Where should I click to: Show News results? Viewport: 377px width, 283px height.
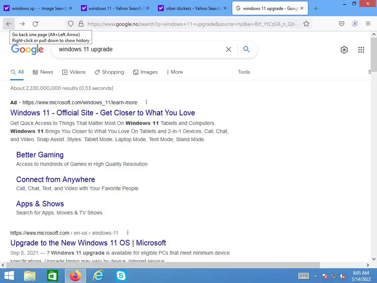(x=43, y=72)
